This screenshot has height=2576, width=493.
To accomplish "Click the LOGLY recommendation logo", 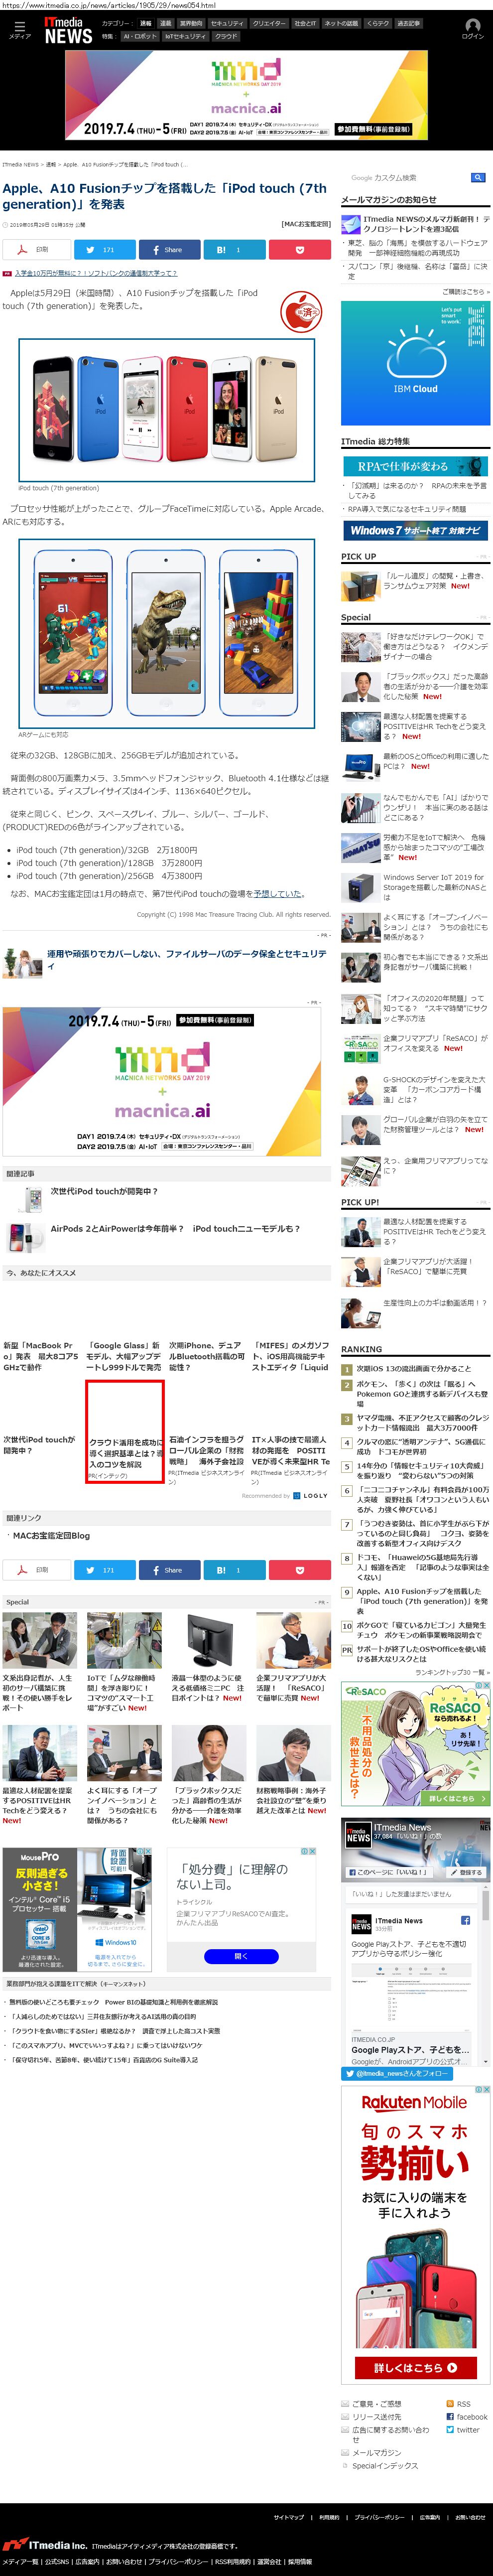I will [x=311, y=1495].
